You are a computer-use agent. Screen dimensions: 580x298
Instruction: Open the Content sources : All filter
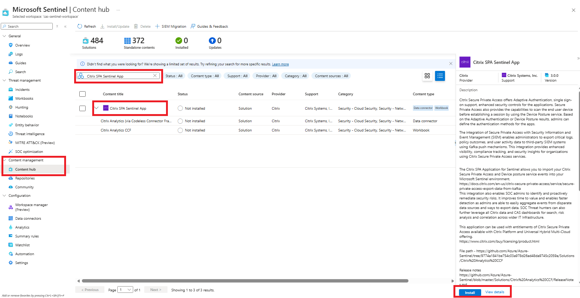331,76
